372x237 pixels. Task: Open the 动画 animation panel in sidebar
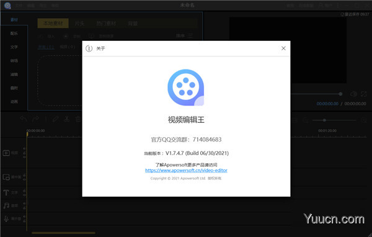pyautogui.click(x=14, y=102)
